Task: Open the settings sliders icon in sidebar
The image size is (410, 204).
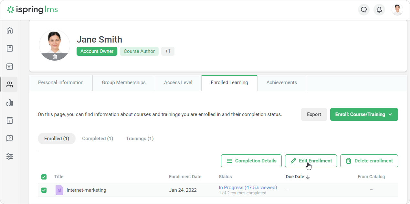Action: pos(10,157)
